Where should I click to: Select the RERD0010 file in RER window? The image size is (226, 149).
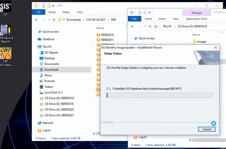(107, 35)
